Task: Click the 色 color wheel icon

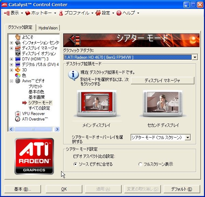Action: [18, 75]
